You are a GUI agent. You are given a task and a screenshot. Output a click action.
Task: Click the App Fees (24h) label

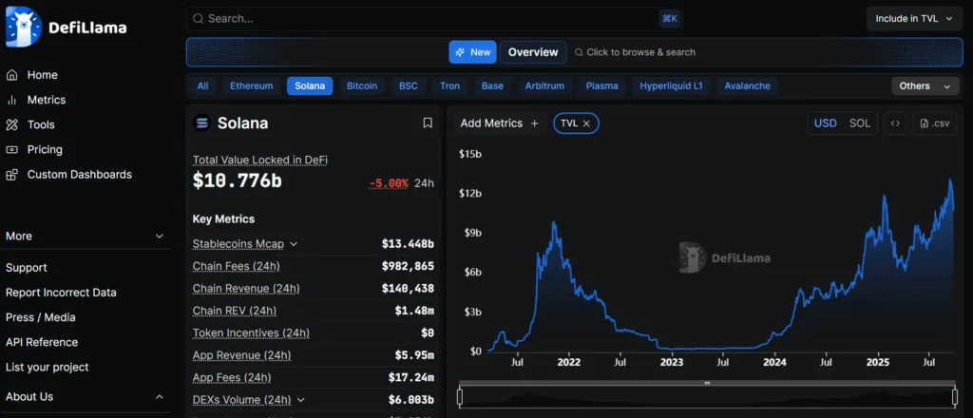232,378
